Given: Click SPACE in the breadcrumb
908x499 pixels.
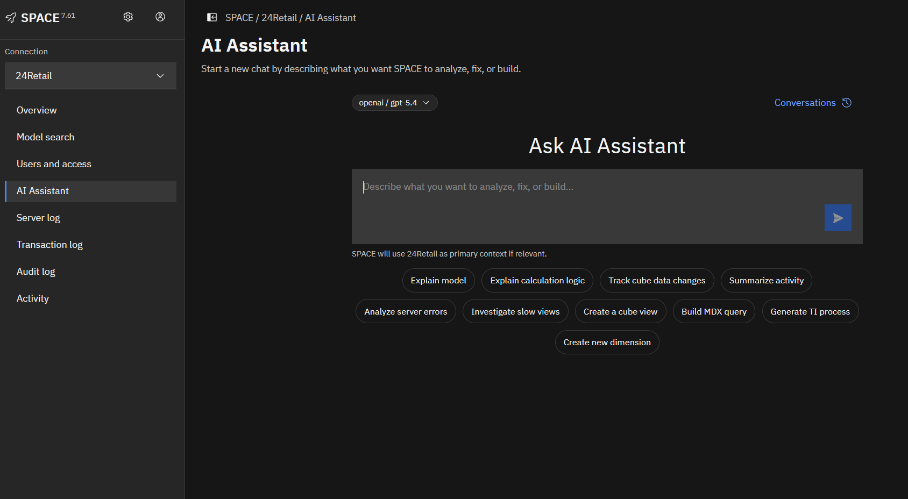Looking at the screenshot, I should pyautogui.click(x=239, y=18).
